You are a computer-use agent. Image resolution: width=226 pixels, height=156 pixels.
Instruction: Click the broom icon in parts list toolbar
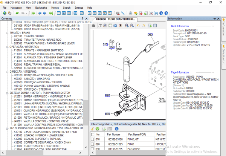pyautogui.click(x=92, y=129)
